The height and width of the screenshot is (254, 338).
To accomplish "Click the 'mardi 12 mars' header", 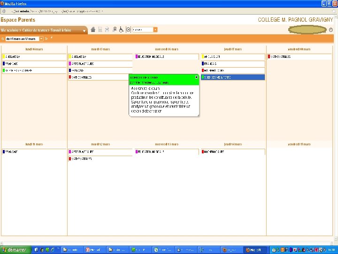I will coord(100,144).
